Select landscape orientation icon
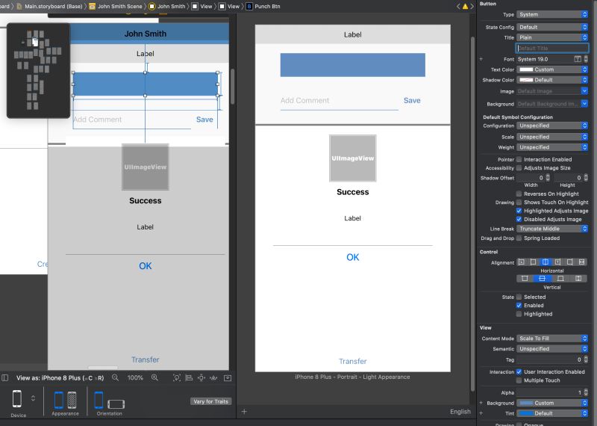Screen dimensions: 597x426 (x=116, y=404)
